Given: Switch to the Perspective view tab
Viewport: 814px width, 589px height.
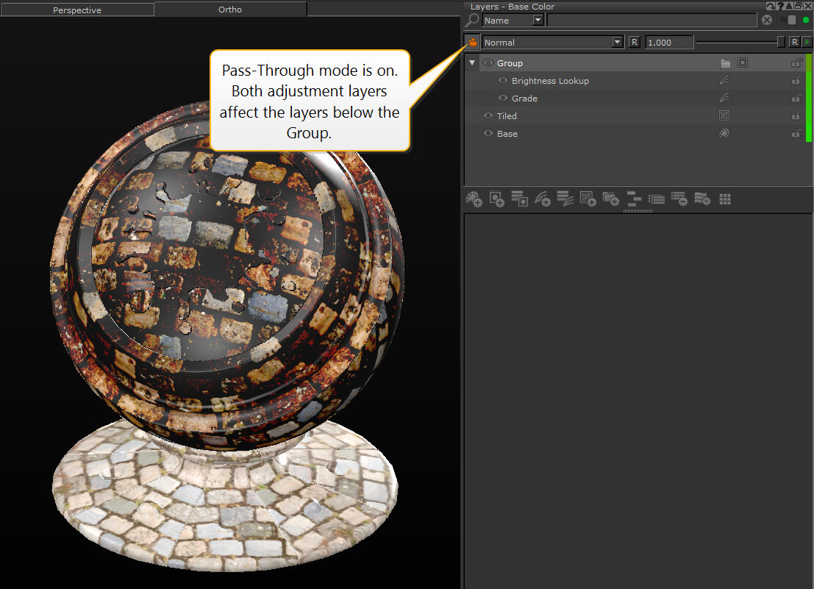Looking at the screenshot, I should (x=77, y=10).
